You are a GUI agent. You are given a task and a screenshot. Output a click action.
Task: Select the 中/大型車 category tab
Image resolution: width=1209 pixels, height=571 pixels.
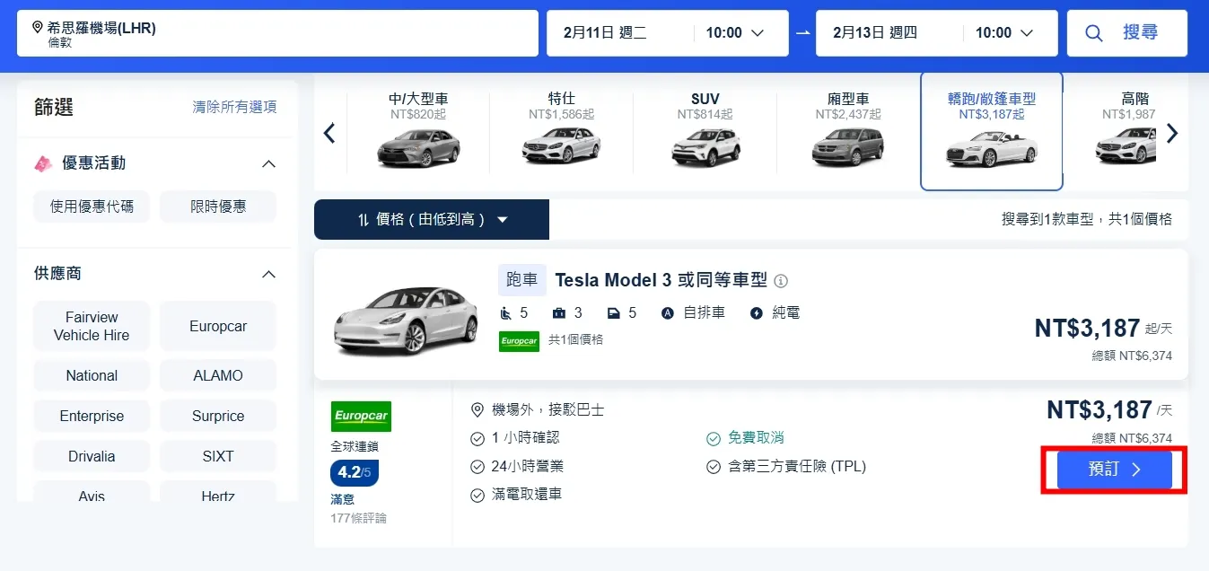[x=418, y=133]
